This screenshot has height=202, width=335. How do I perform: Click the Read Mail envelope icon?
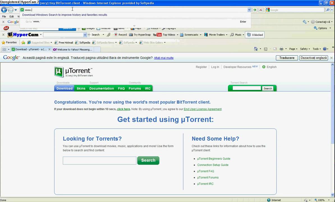pos(275,49)
